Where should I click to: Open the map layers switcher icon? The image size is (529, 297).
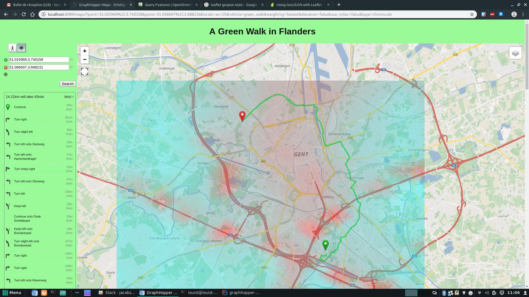(515, 52)
